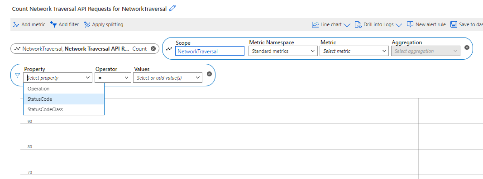Click the Drill into Logs icon
The image size is (483, 179).
[358, 24]
